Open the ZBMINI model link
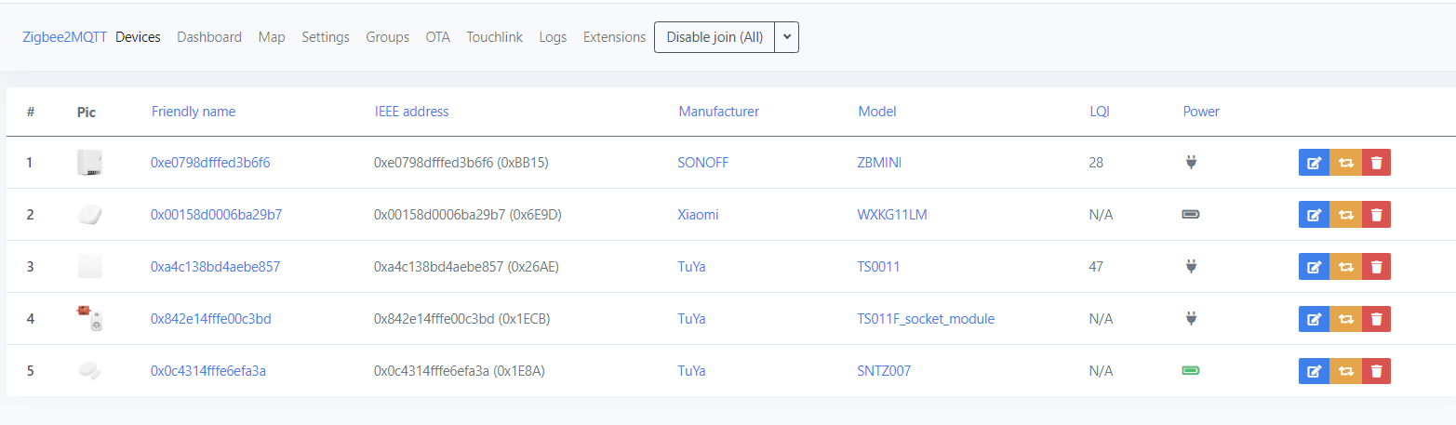Viewport: 1456px width, 425px height. 879,163
